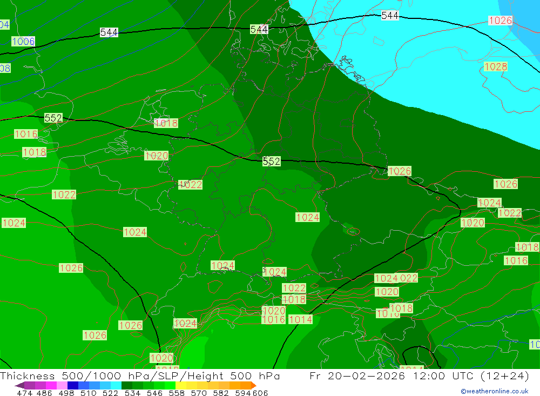Image resolution: width=540 pixels, height=396 pixels.
Task: Click the legend value 606
Action: pyautogui.click(x=260, y=393)
